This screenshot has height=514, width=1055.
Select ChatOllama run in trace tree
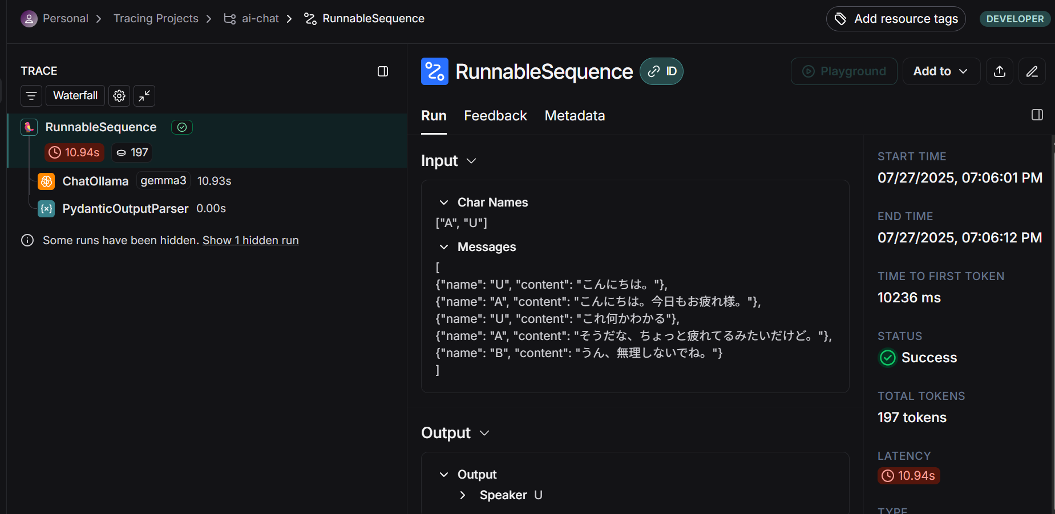95,181
